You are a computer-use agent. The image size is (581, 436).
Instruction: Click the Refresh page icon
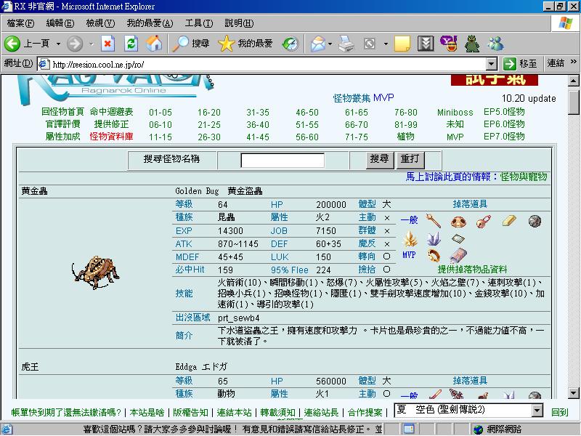(x=131, y=44)
